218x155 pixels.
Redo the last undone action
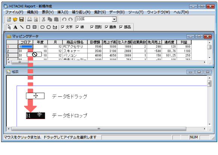click(71, 19)
